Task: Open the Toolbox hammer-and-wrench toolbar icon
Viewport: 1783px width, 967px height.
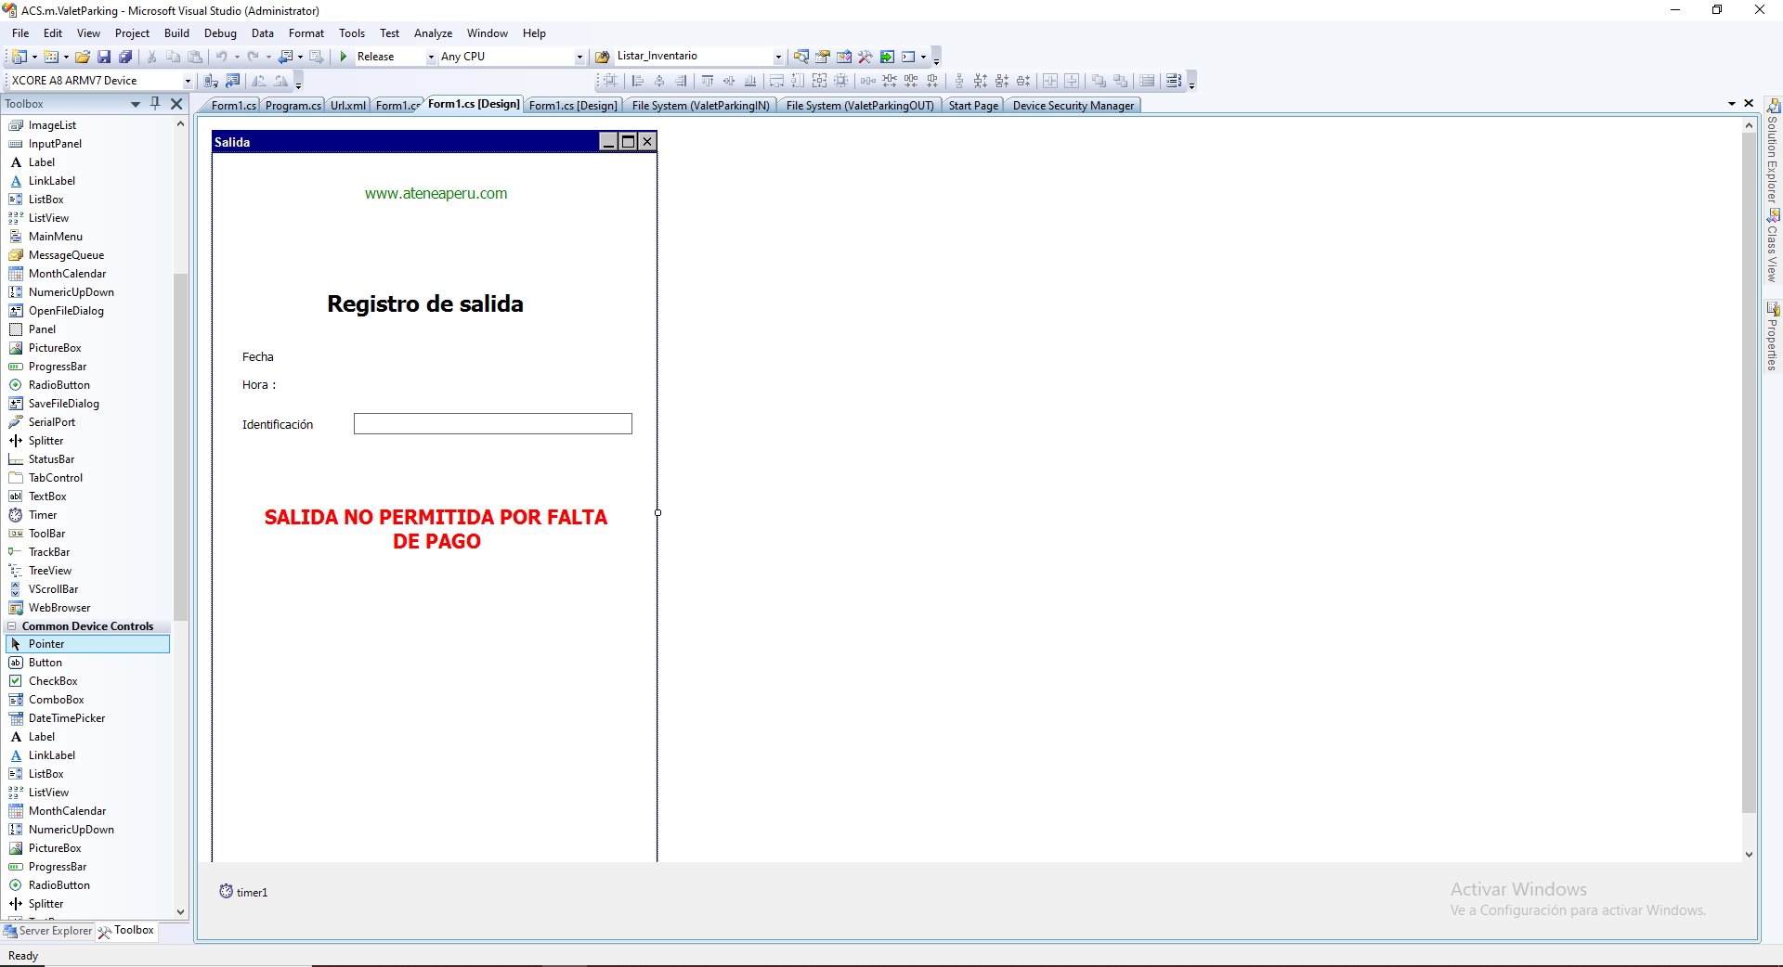Action: pos(865,57)
